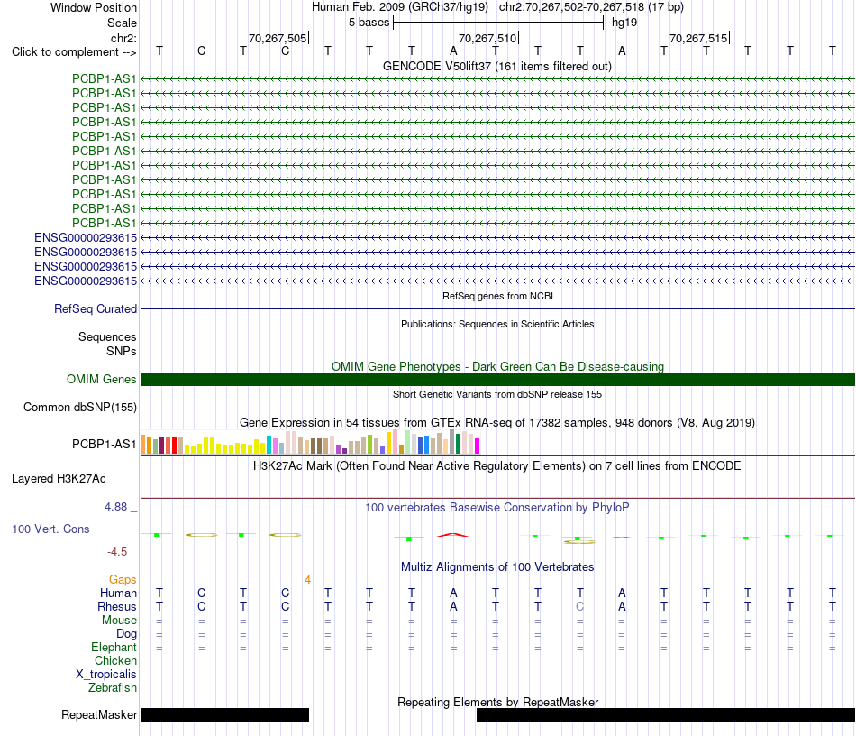This screenshot has height=736, width=856.
Task: Click the Layered H3K27Ac label
Action: tap(59, 479)
